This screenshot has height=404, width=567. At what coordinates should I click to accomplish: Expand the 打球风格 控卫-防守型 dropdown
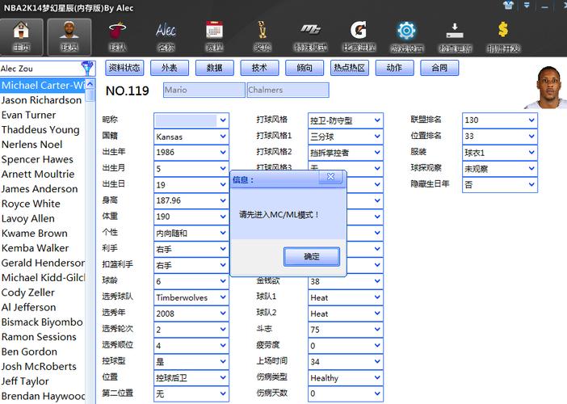click(x=377, y=120)
